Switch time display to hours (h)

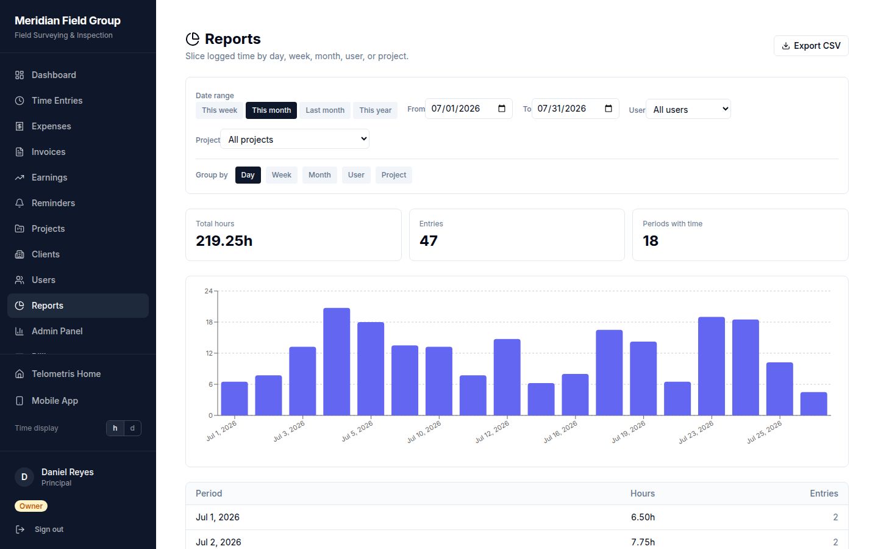(x=115, y=428)
